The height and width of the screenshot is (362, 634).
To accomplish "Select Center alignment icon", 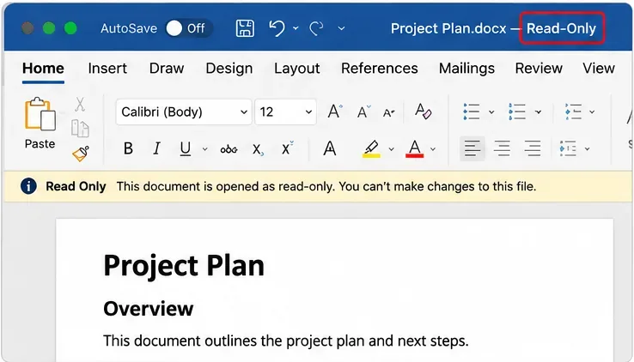I will (x=503, y=148).
